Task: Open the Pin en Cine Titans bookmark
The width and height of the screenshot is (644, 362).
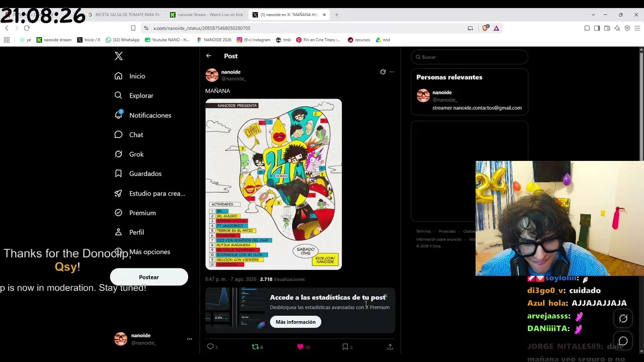Action: click(318, 40)
